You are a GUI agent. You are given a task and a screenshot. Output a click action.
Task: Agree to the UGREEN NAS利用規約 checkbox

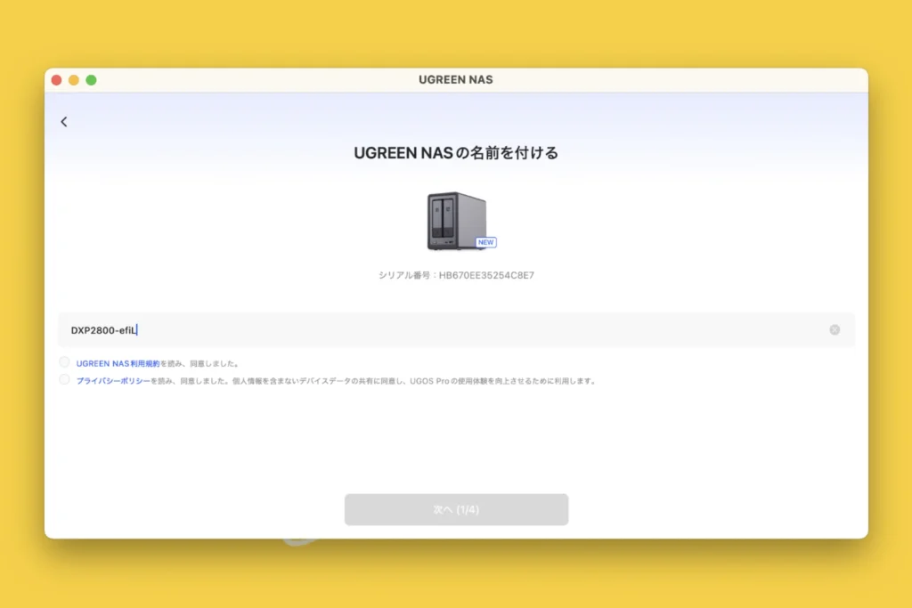tap(64, 362)
